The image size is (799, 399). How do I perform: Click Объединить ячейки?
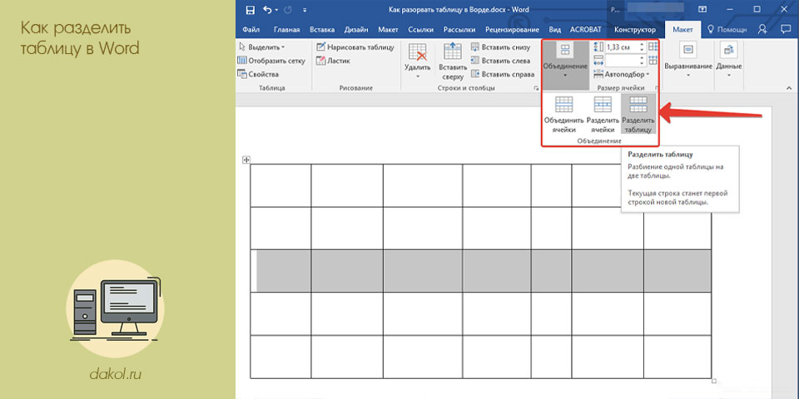click(x=563, y=115)
